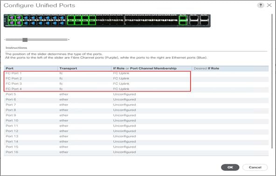Image resolution: width=276 pixels, height=176 pixels.
Task: Select the Port 9 row
Action: [136, 115]
